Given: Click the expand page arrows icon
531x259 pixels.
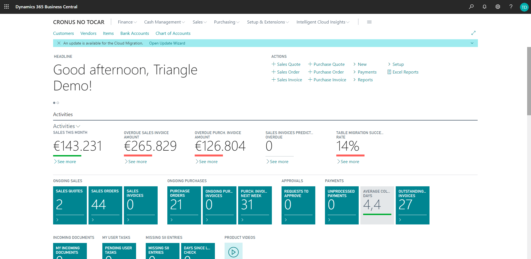Looking at the screenshot, I should click(473, 33).
